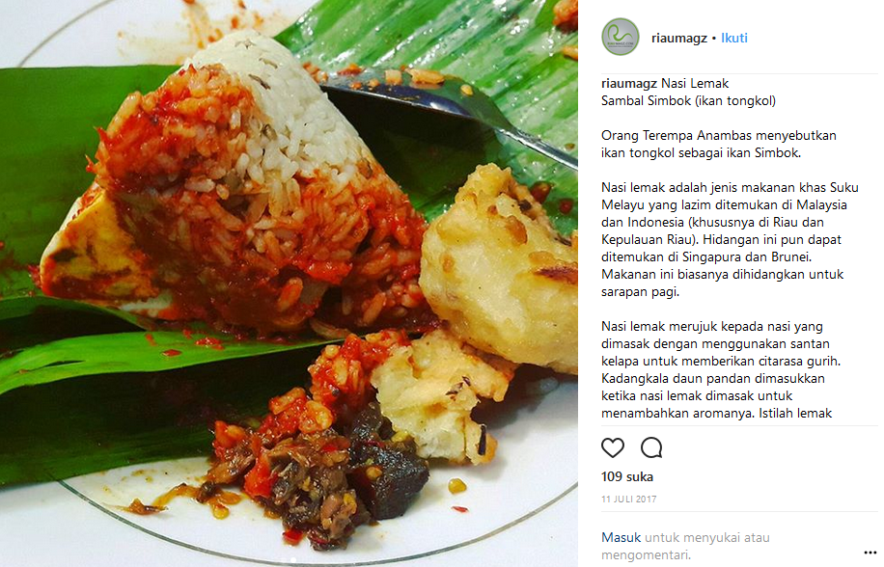Click the nasi lemak food photo
This screenshot has height=567, width=884.
coord(289,283)
